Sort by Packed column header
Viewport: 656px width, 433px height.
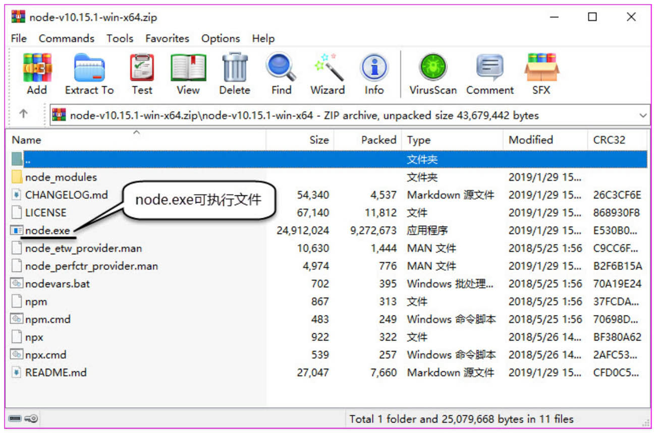(368, 140)
